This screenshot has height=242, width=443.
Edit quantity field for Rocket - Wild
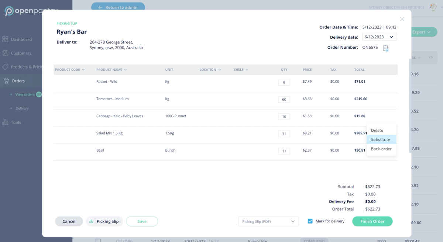284,82
